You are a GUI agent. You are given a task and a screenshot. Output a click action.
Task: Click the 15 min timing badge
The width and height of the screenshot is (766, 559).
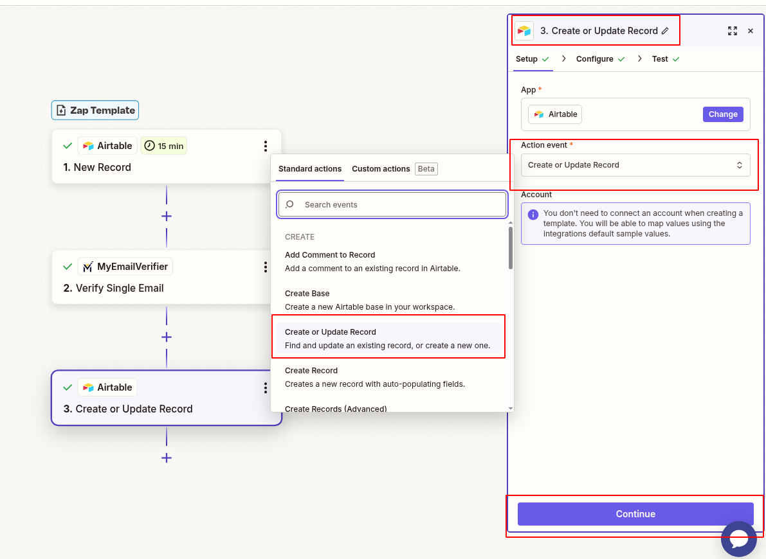coord(163,145)
